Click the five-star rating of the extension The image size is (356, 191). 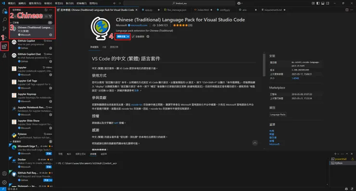(180, 25)
